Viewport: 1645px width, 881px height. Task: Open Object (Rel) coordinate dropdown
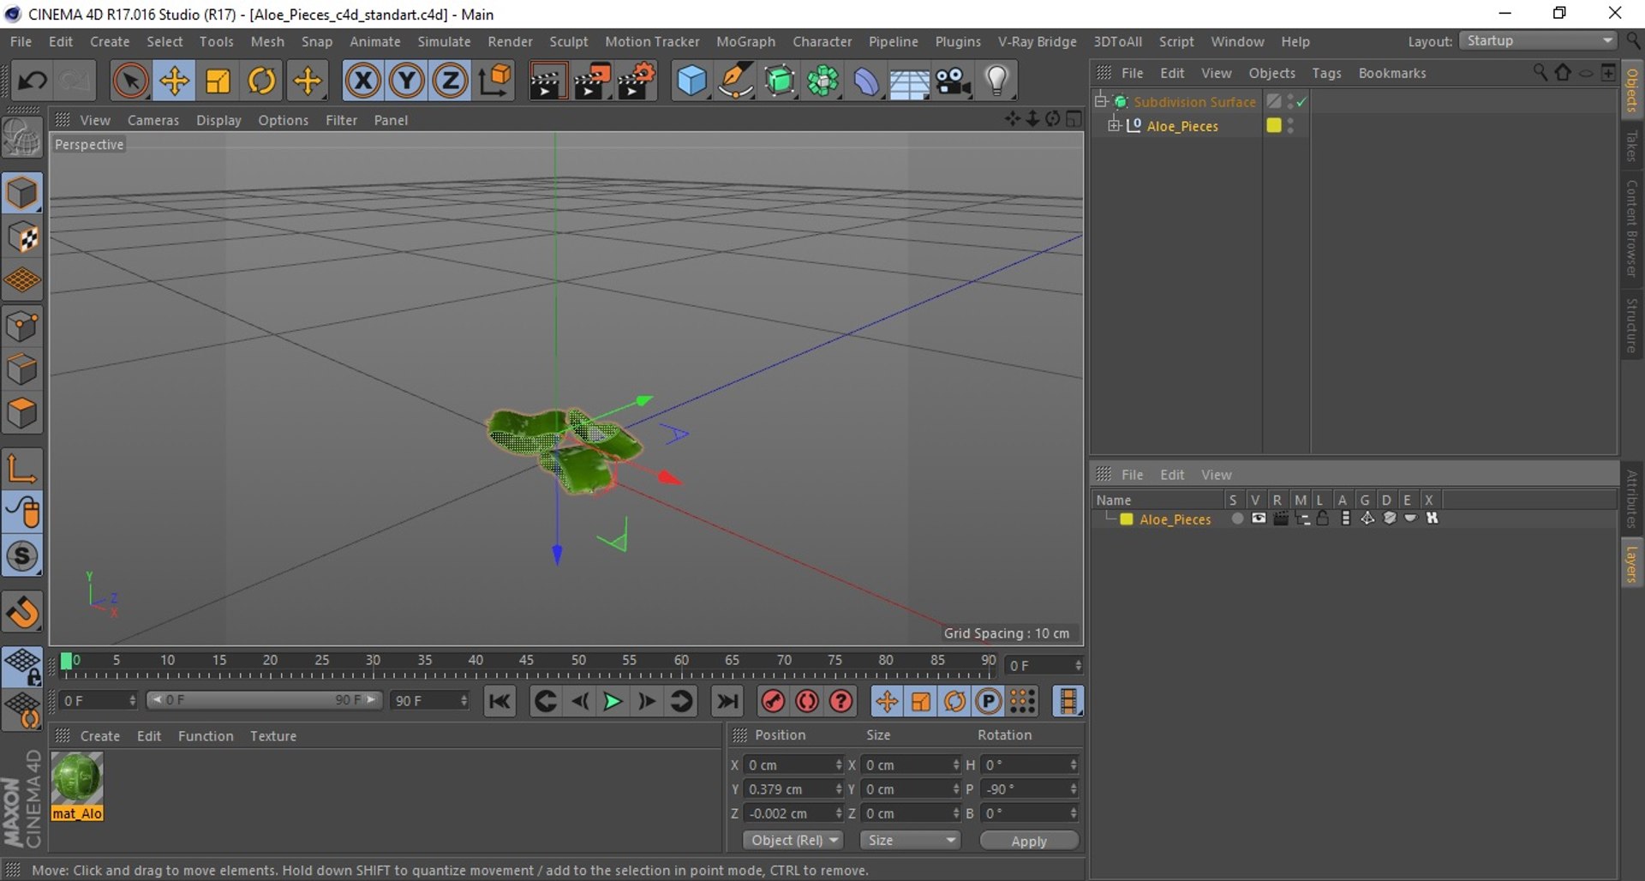(793, 841)
